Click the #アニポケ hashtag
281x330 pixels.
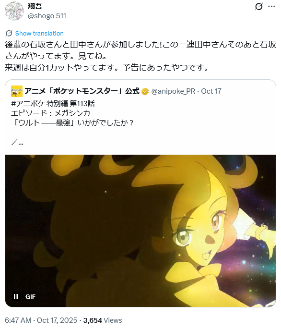28,104
